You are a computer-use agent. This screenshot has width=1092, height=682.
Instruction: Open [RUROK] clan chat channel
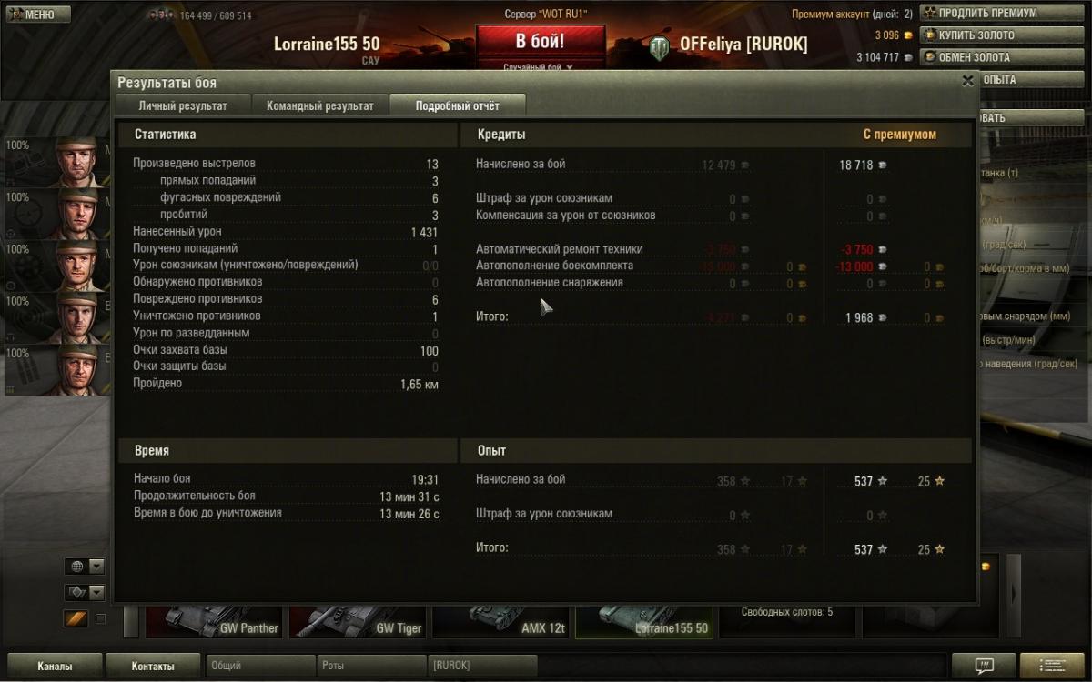[x=482, y=666]
